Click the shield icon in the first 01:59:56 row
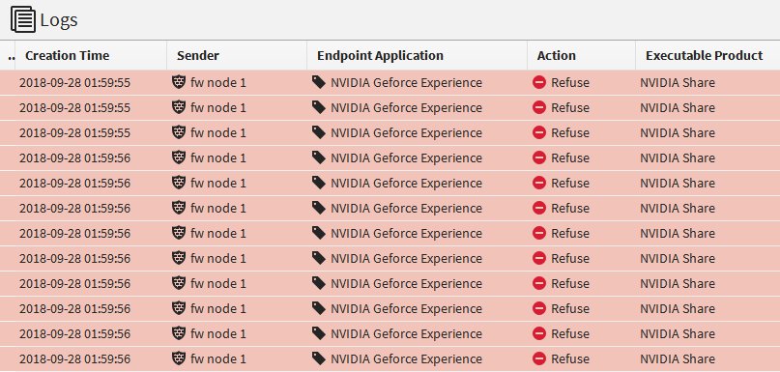Viewport: 780px width, 372px height. tap(179, 157)
